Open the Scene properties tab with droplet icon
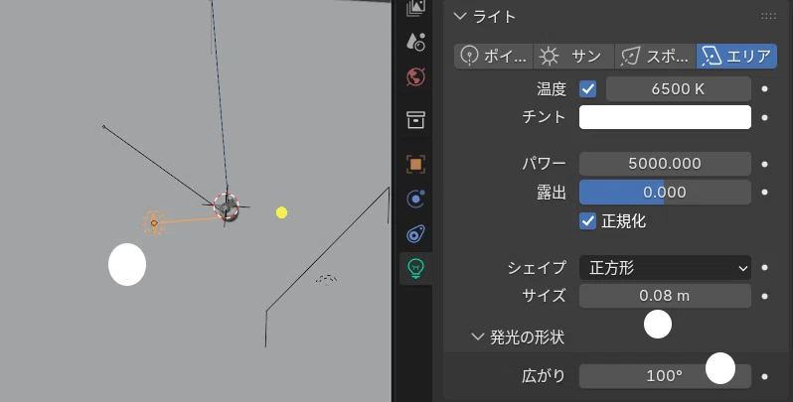 [415, 42]
